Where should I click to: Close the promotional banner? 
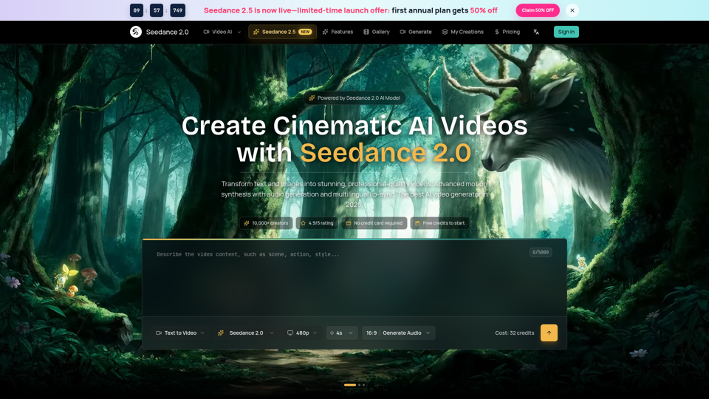(572, 10)
